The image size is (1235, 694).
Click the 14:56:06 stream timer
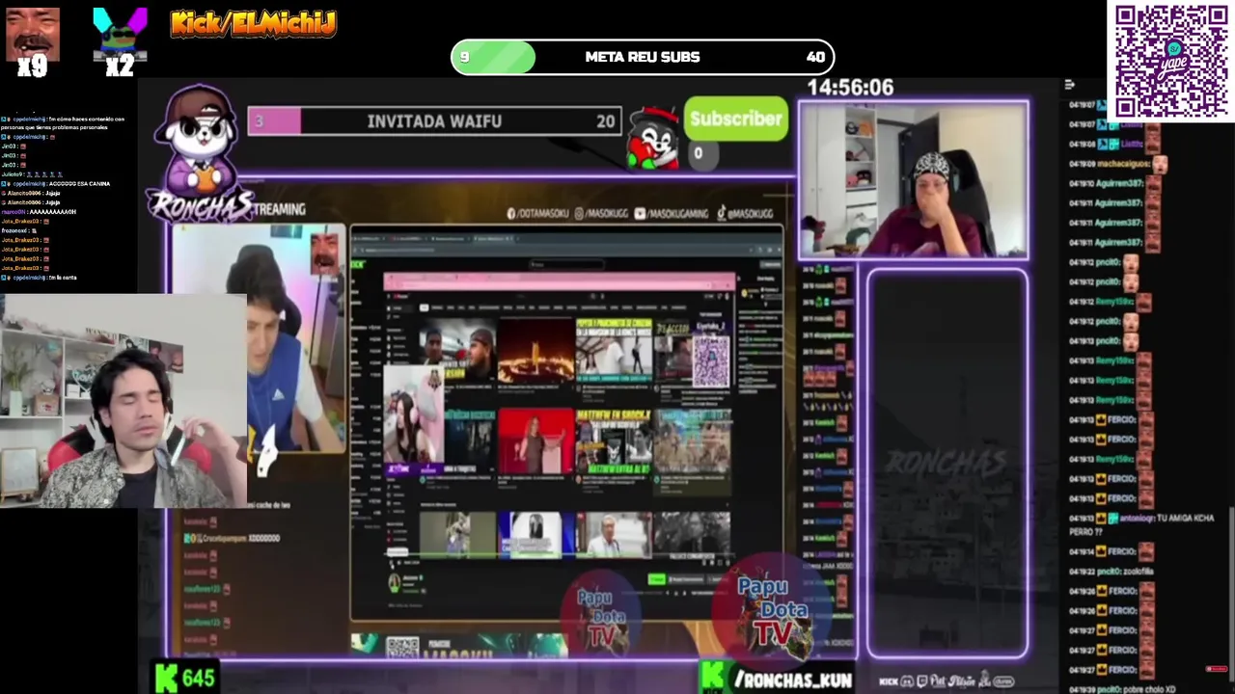pos(850,88)
